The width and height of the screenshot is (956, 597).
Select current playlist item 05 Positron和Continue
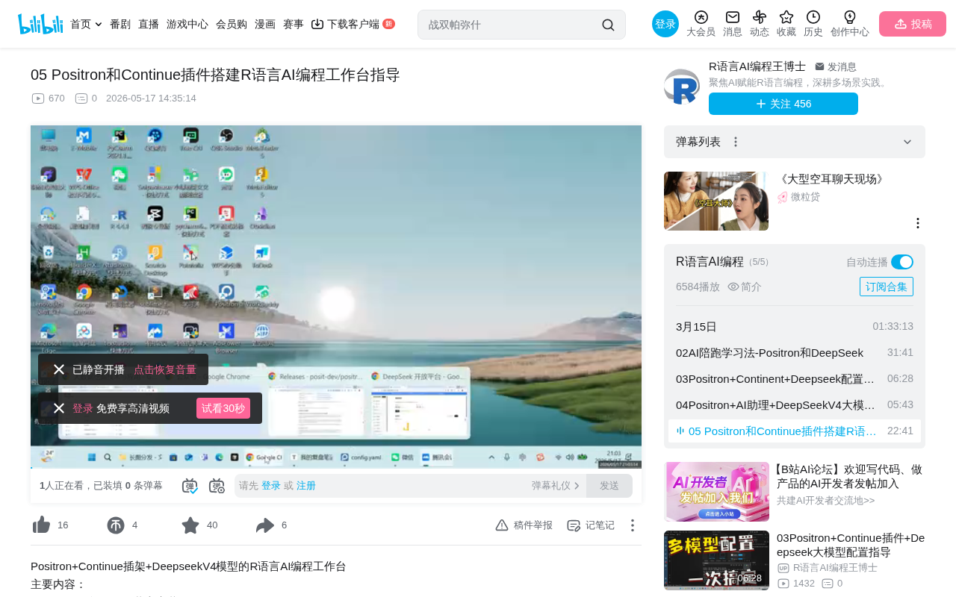pyautogui.click(x=795, y=431)
